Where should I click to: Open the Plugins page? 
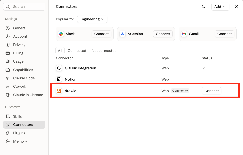pos(24,133)
